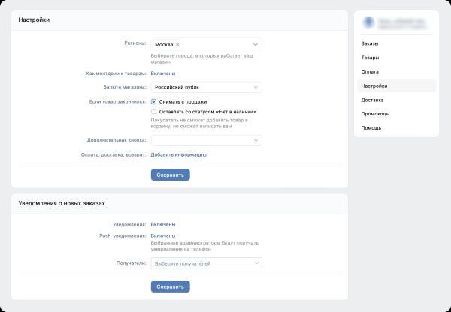The image size is (451, 312).
Task: Click the Добавить информацию link
Action: click(178, 154)
